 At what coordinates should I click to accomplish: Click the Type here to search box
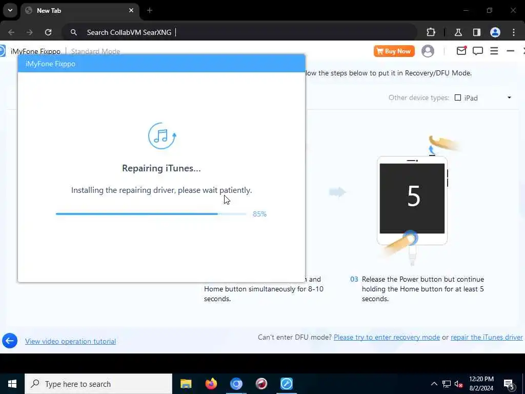click(x=98, y=384)
